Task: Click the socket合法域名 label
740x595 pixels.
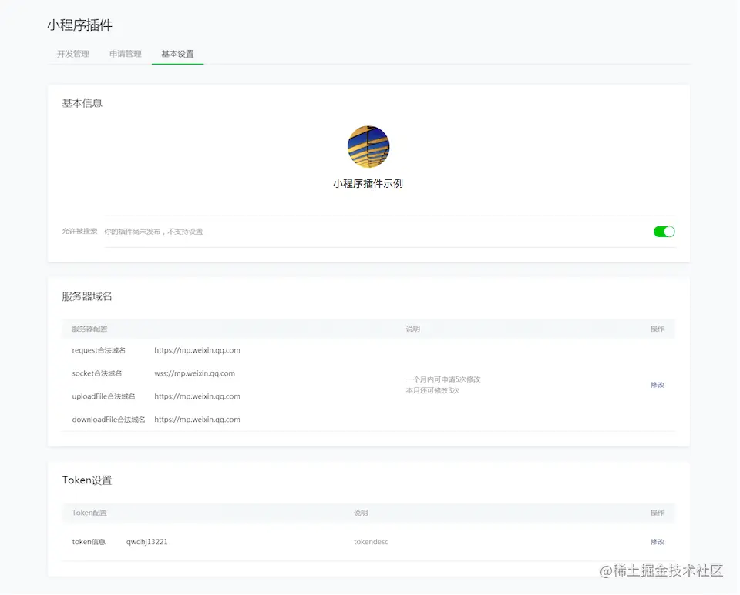Action: pos(97,373)
